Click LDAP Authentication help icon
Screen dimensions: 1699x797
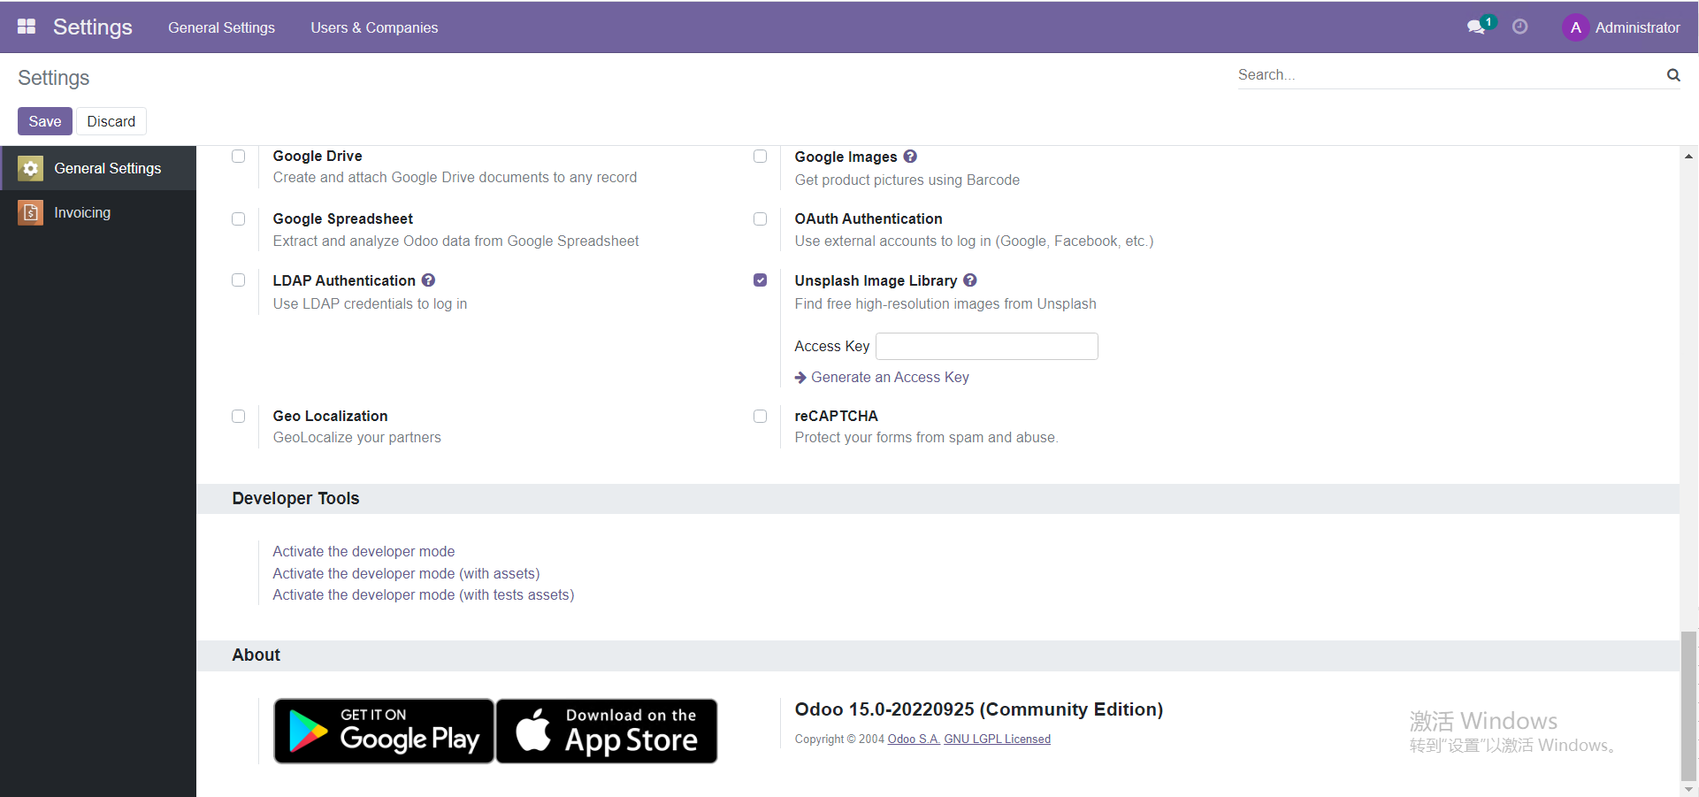(428, 280)
